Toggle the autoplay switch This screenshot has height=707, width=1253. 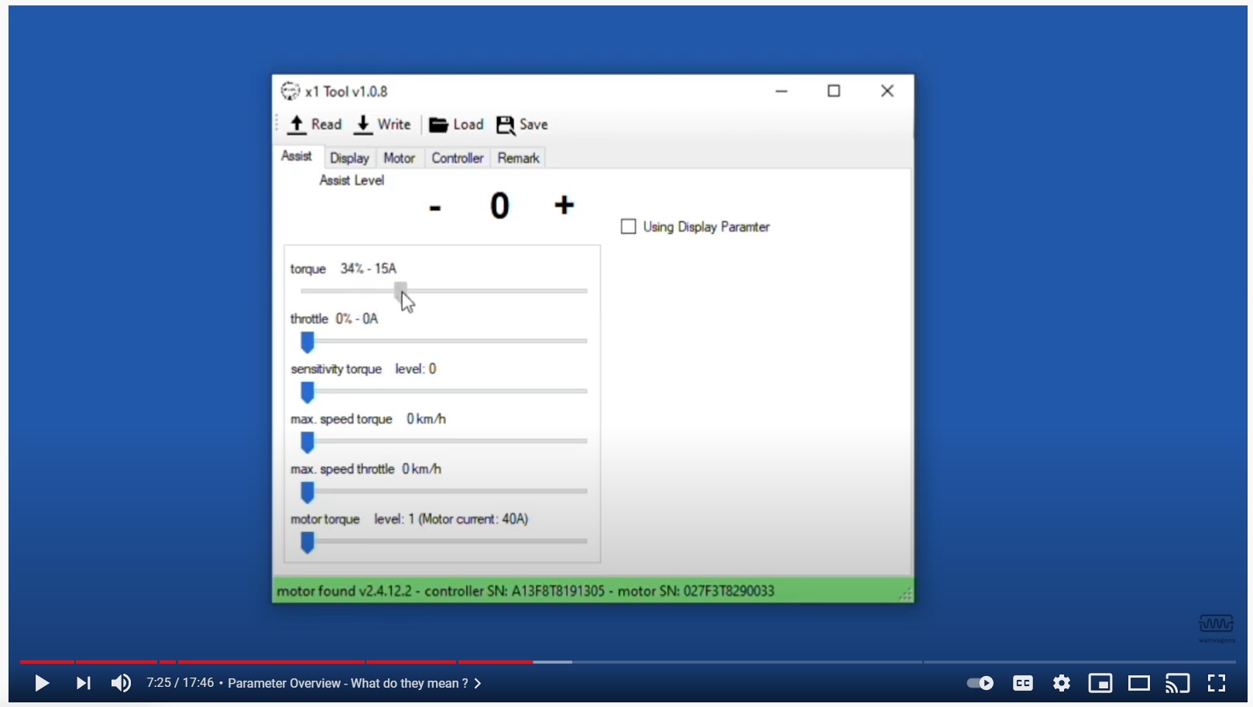pos(980,683)
